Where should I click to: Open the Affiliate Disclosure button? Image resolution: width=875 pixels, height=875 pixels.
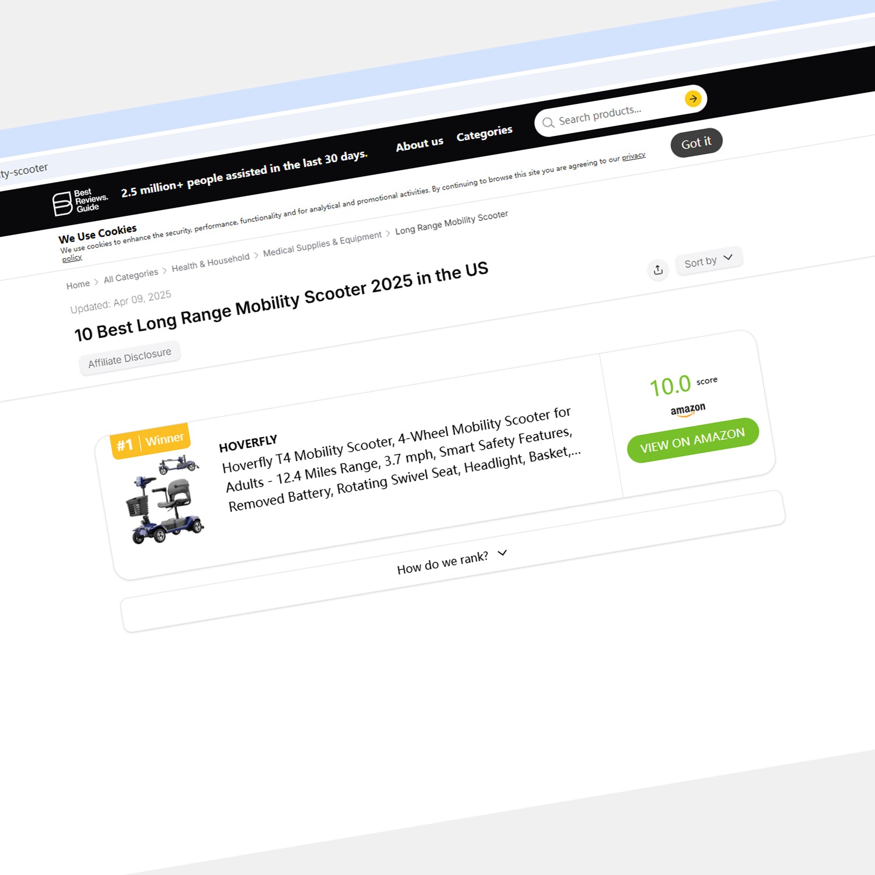coord(129,357)
